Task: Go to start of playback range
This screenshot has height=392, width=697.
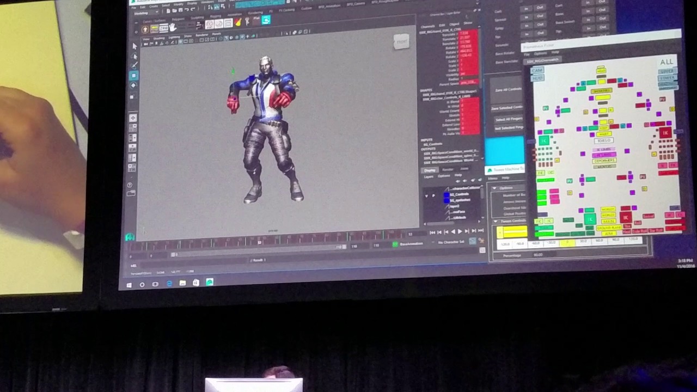Action: [x=433, y=232]
